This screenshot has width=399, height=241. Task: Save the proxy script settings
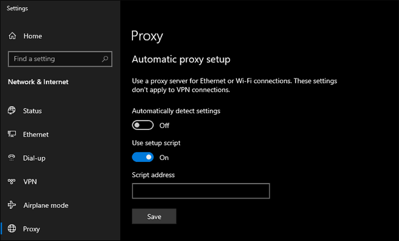click(x=154, y=216)
